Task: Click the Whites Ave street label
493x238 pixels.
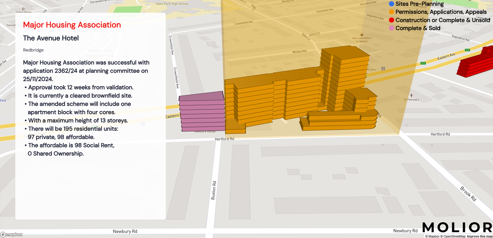Action: 299,51
